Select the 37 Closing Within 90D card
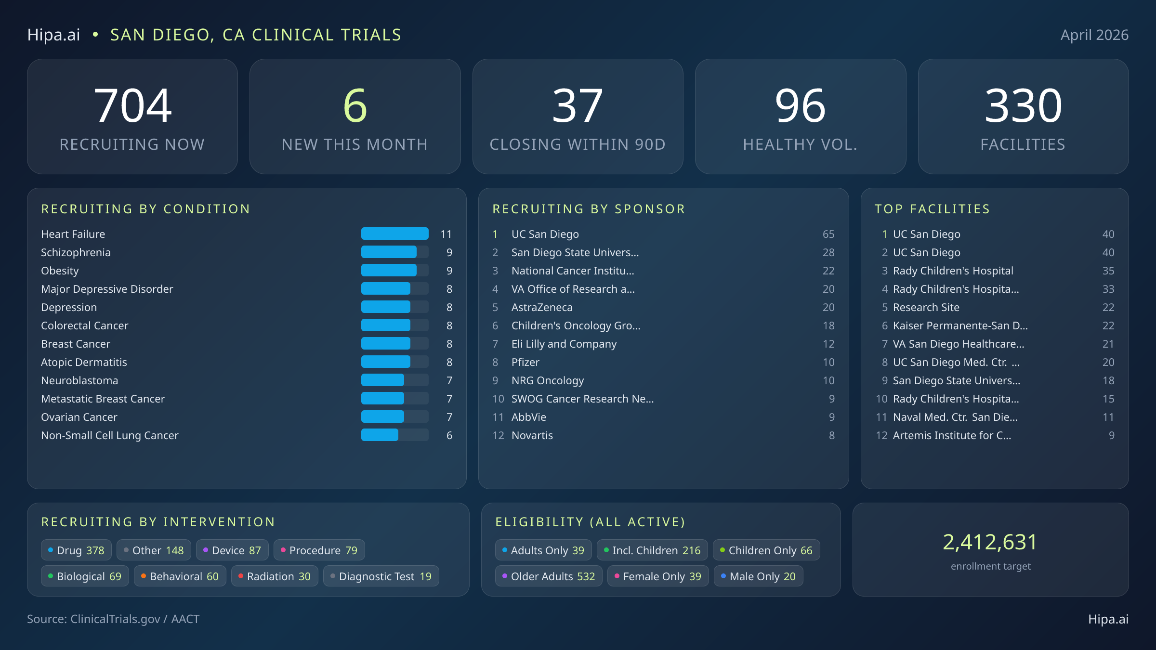This screenshot has height=650, width=1156. [x=578, y=117]
